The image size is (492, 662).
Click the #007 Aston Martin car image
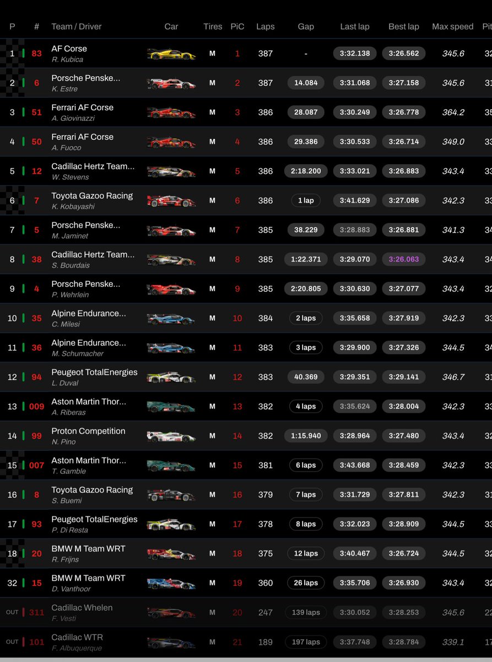tap(171, 466)
